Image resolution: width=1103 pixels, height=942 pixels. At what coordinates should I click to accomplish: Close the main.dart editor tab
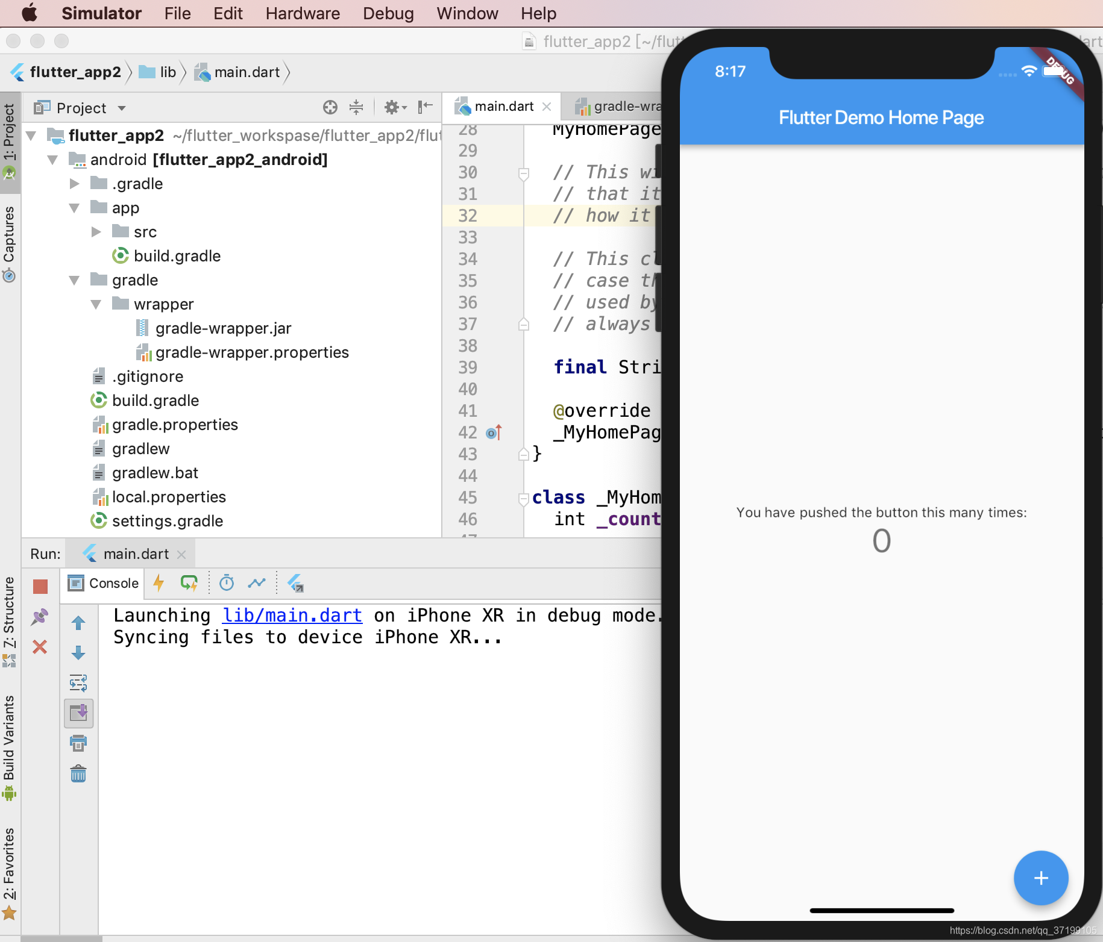[x=547, y=107]
